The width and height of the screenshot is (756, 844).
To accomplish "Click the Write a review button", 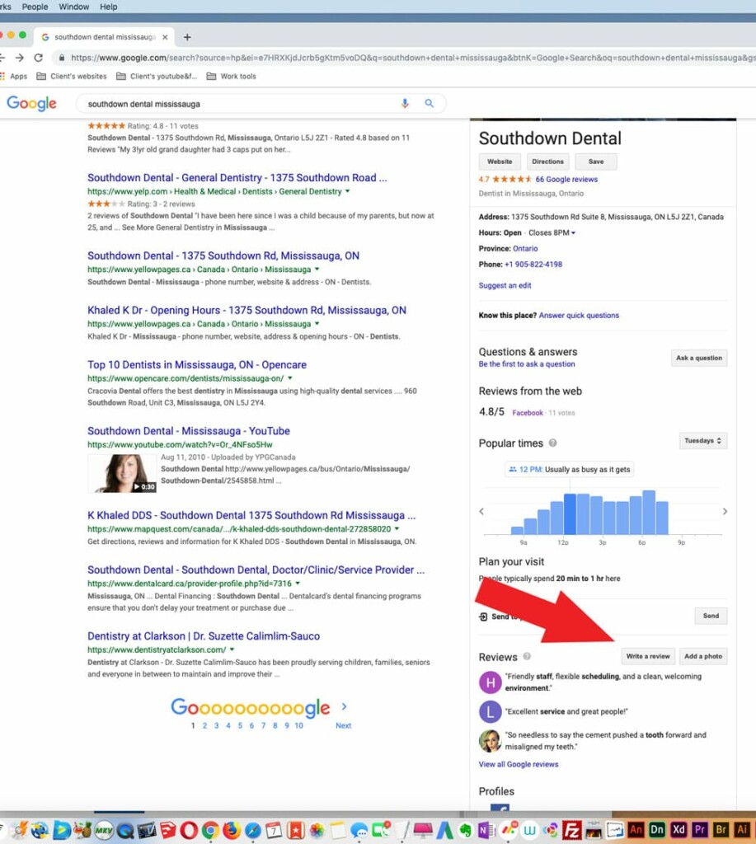I will pyautogui.click(x=648, y=656).
